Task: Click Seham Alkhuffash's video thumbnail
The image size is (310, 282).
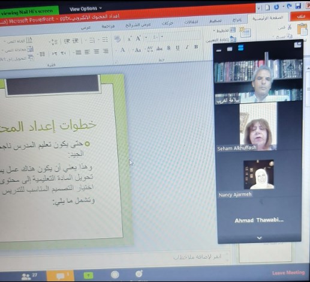Action: (x=258, y=127)
